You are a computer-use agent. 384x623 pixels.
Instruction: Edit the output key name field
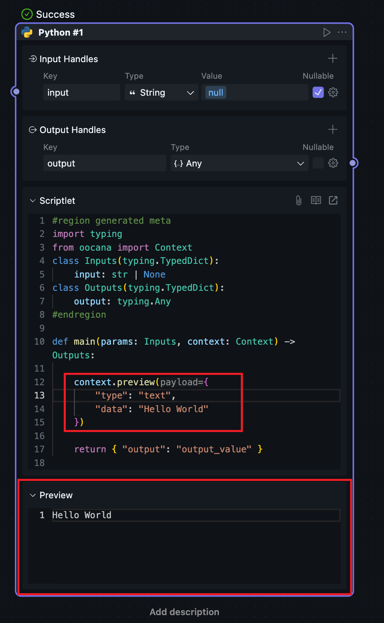pyautogui.click(x=104, y=164)
